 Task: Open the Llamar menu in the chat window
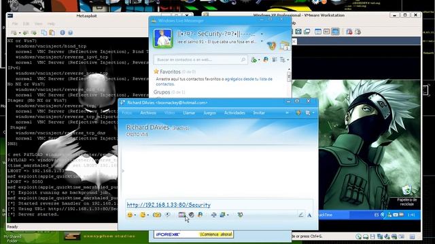click(189, 113)
